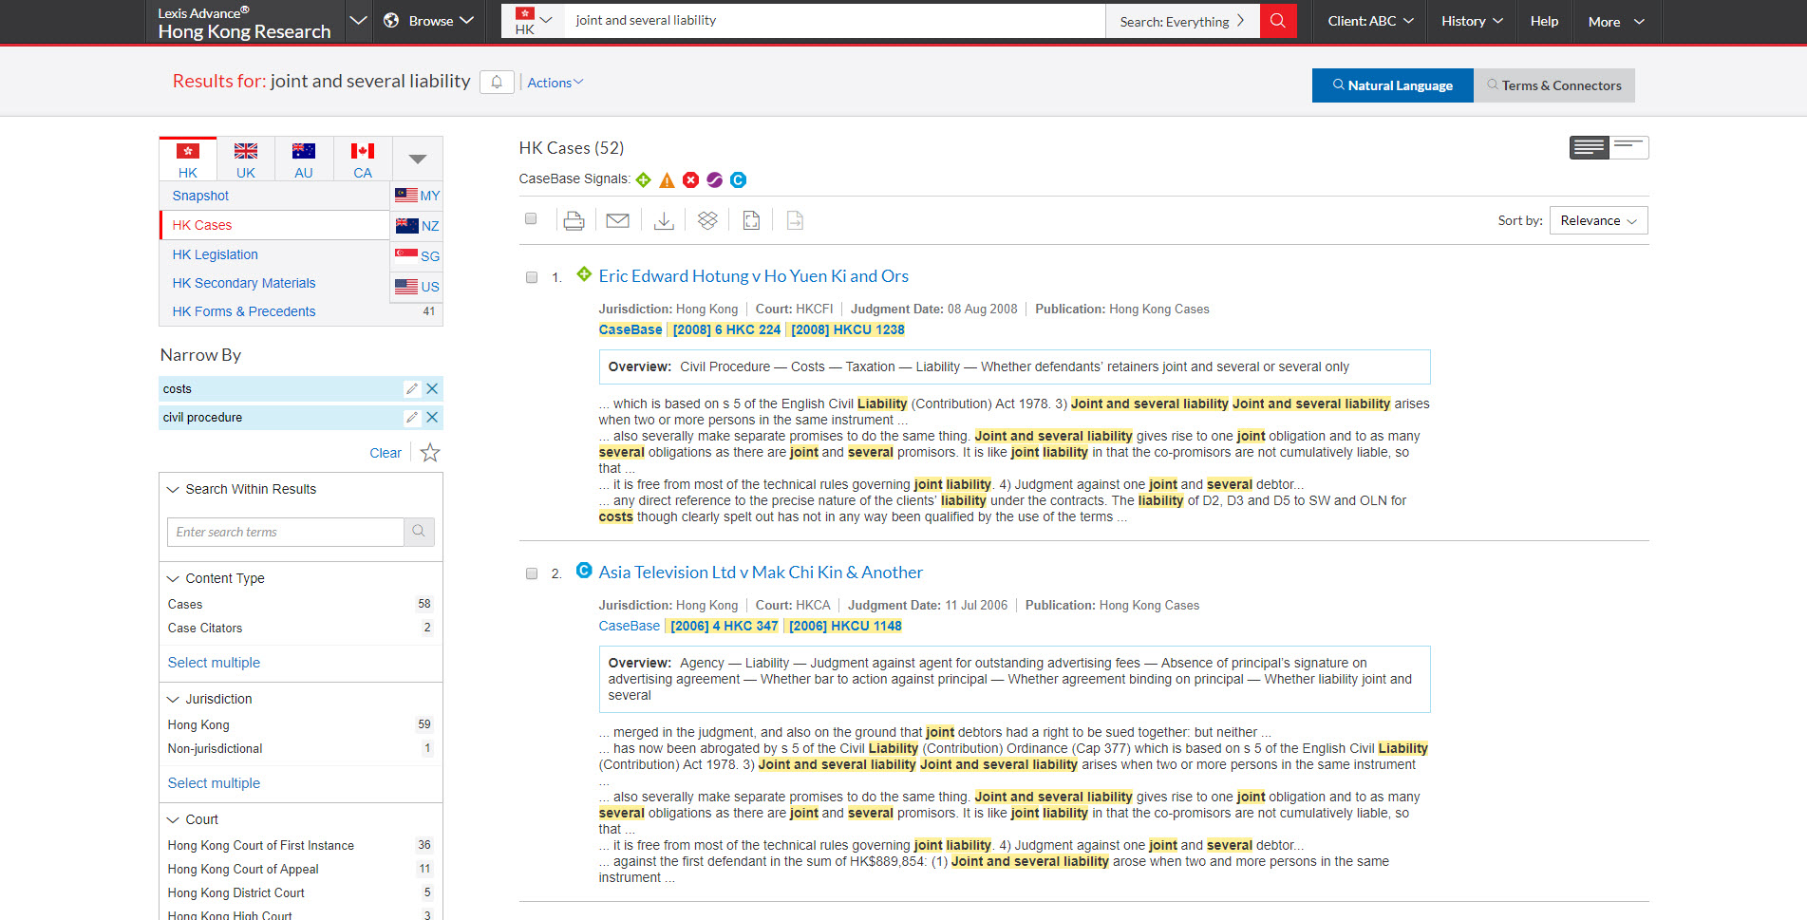Screen dimensions: 1807x920
Task: Select Malaysia MY jurisdiction flag
Action: coord(417,196)
